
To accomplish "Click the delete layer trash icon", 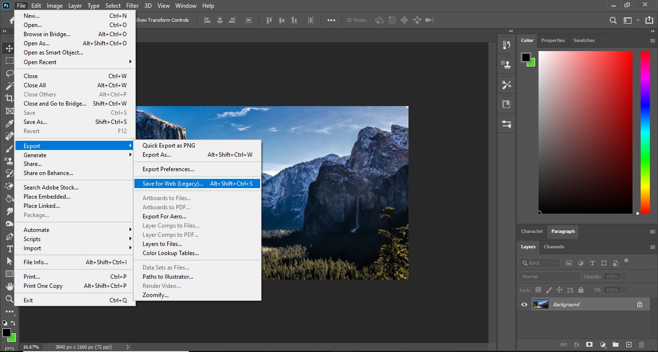I will (641, 345).
